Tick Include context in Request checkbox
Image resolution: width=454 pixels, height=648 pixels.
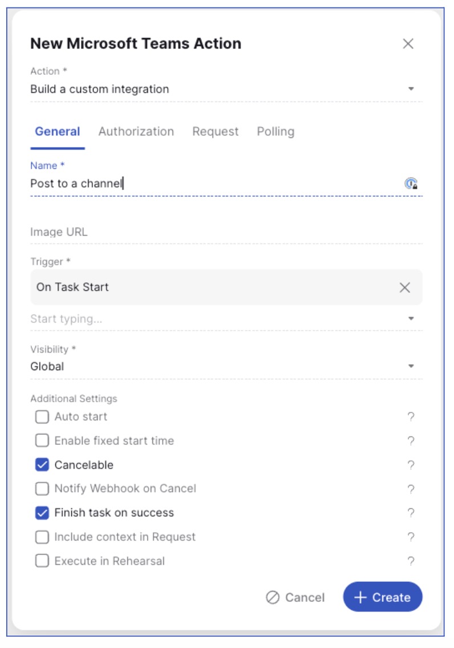42,537
